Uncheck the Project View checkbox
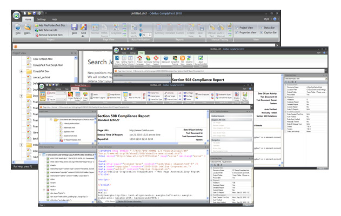 pos(237,28)
